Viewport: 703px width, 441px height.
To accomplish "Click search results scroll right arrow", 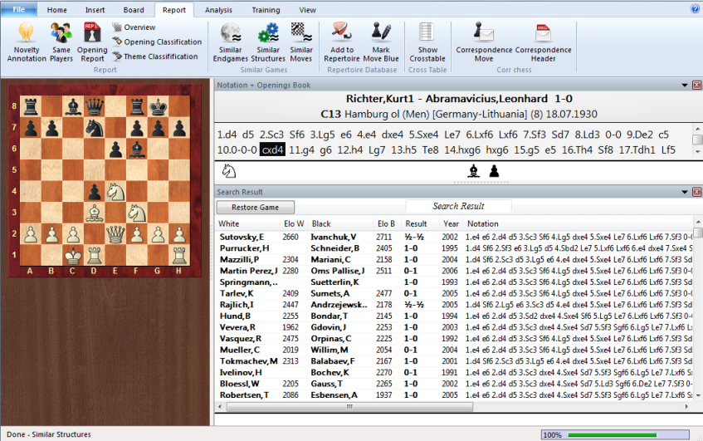I will pos(687,406).
